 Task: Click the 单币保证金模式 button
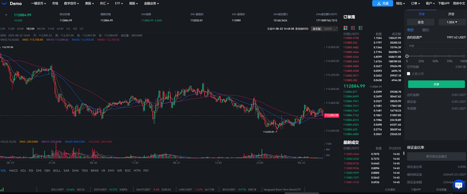point(436,156)
